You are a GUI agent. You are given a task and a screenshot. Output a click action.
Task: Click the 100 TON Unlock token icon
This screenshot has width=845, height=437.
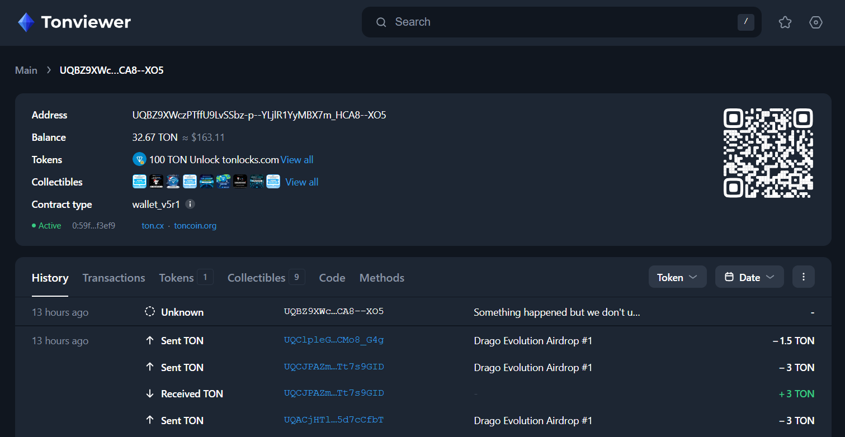[139, 159]
